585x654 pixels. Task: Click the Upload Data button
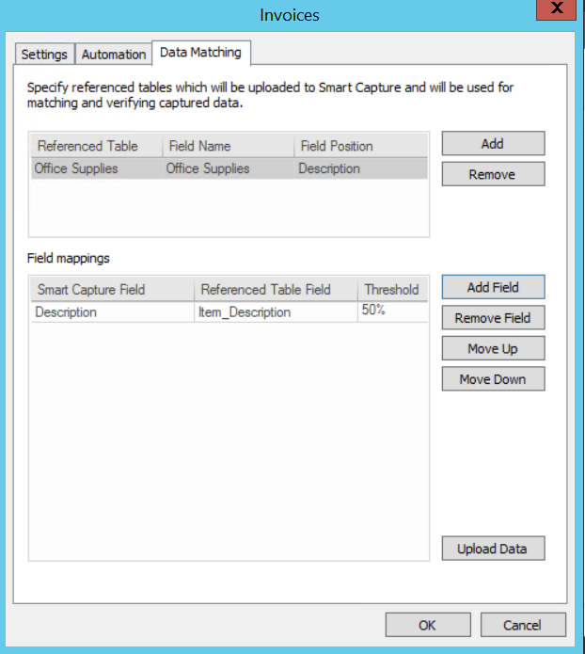[493, 548]
